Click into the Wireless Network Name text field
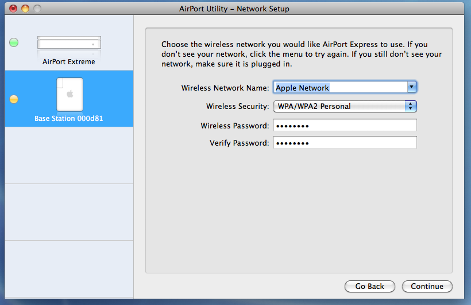The width and height of the screenshot is (471, 305). (341, 88)
